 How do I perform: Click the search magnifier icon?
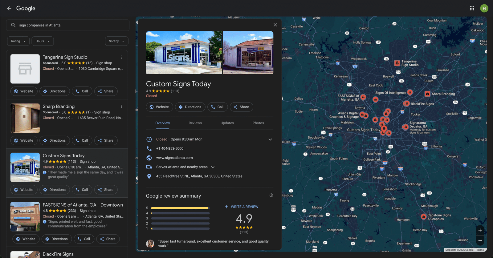13,25
